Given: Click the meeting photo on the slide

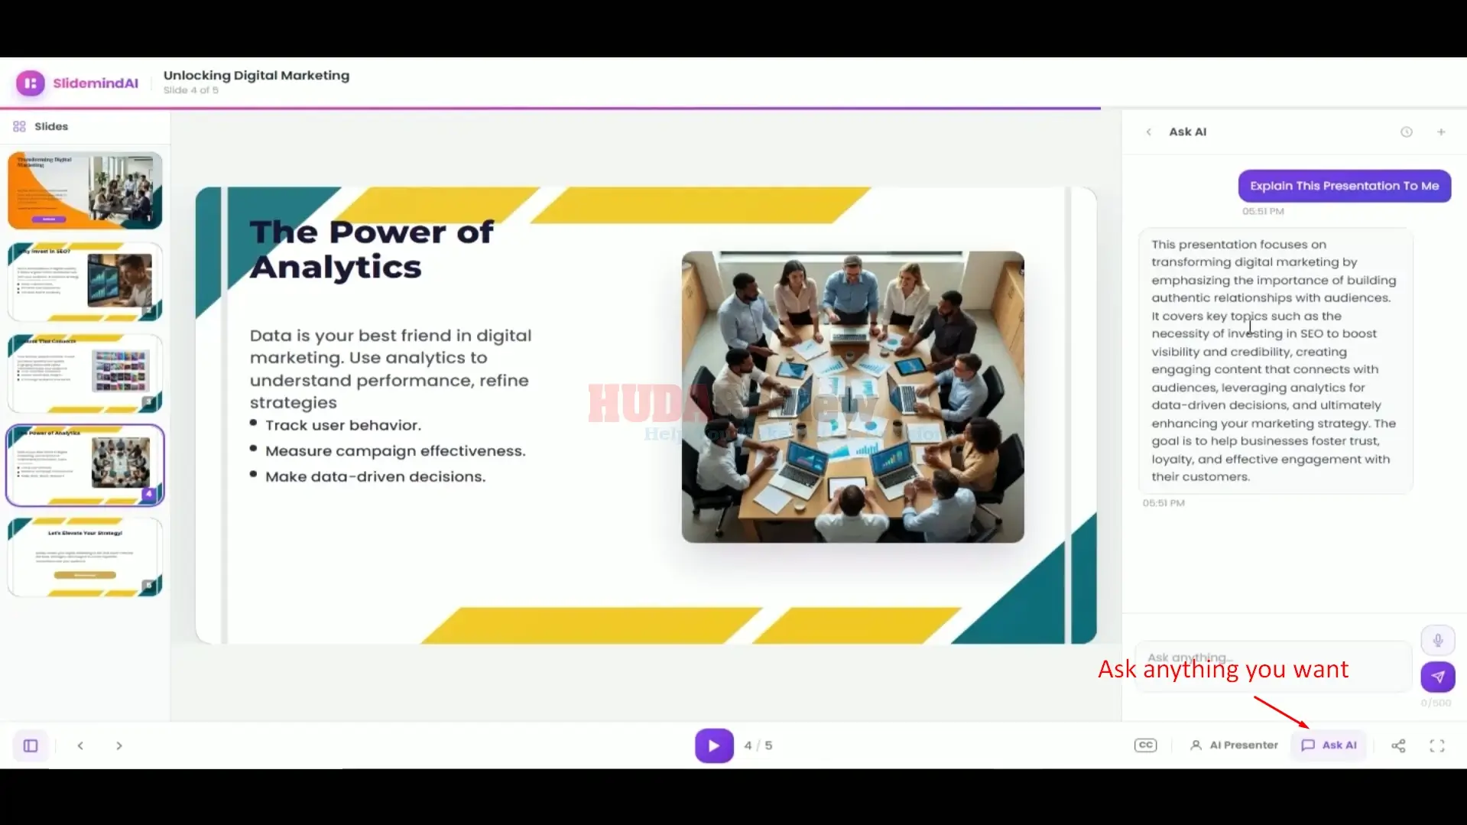Looking at the screenshot, I should click(852, 397).
